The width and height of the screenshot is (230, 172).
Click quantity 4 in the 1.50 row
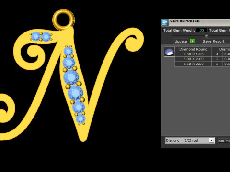(217, 54)
